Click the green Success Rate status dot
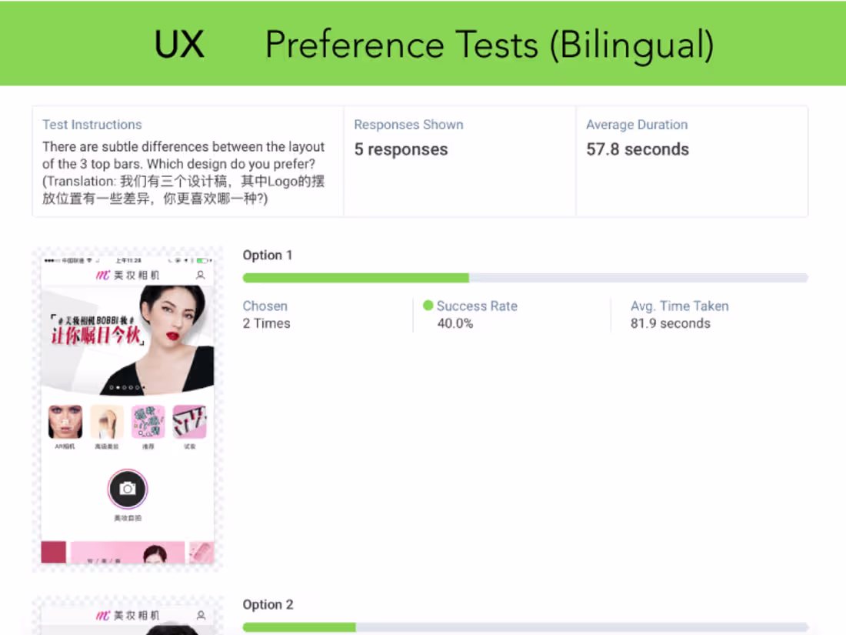Screen dimensions: 846x635 428,306
